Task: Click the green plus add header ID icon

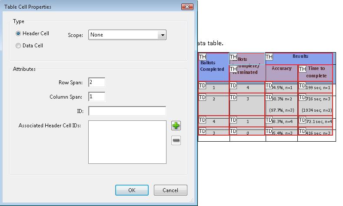Action: pyautogui.click(x=176, y=126)
